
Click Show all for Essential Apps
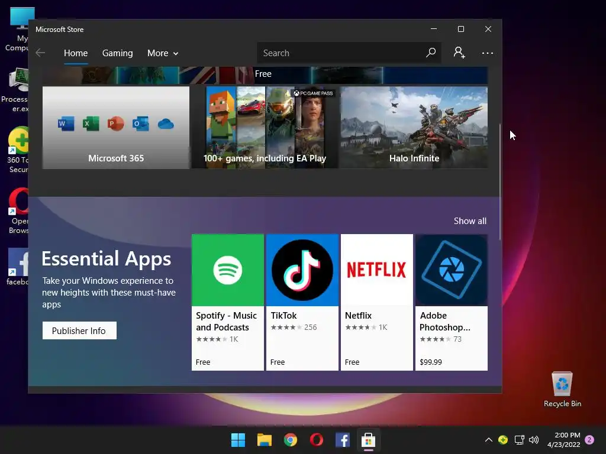point(470,221)
